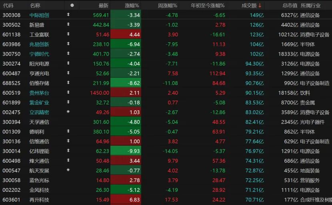Viewport: 332px width, 205px height.
Task: Select stock code 603601 row
Action: pyautogui.click(x=11, y=199)
